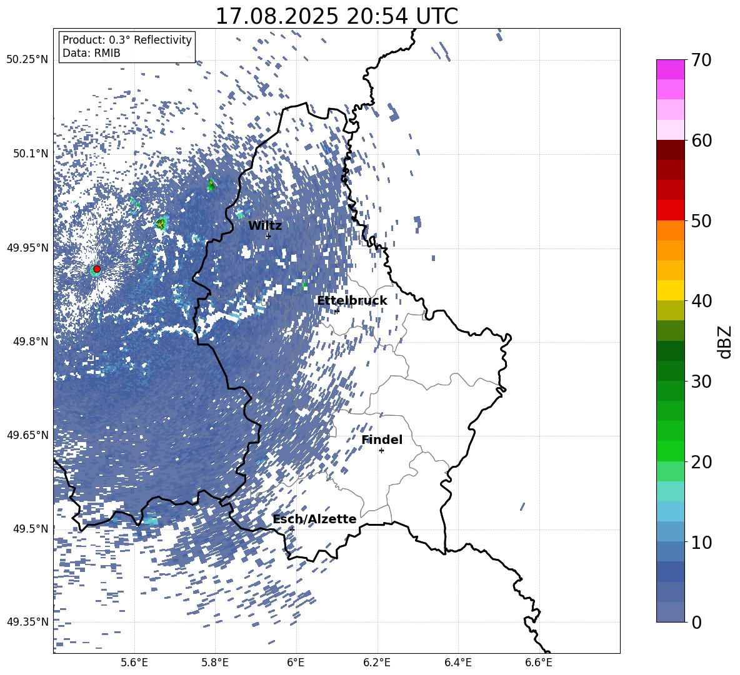Click the latitude label 49.8°N
This screenshot has height=675, width=740.
pyautogui.click(x=31, y=342)
